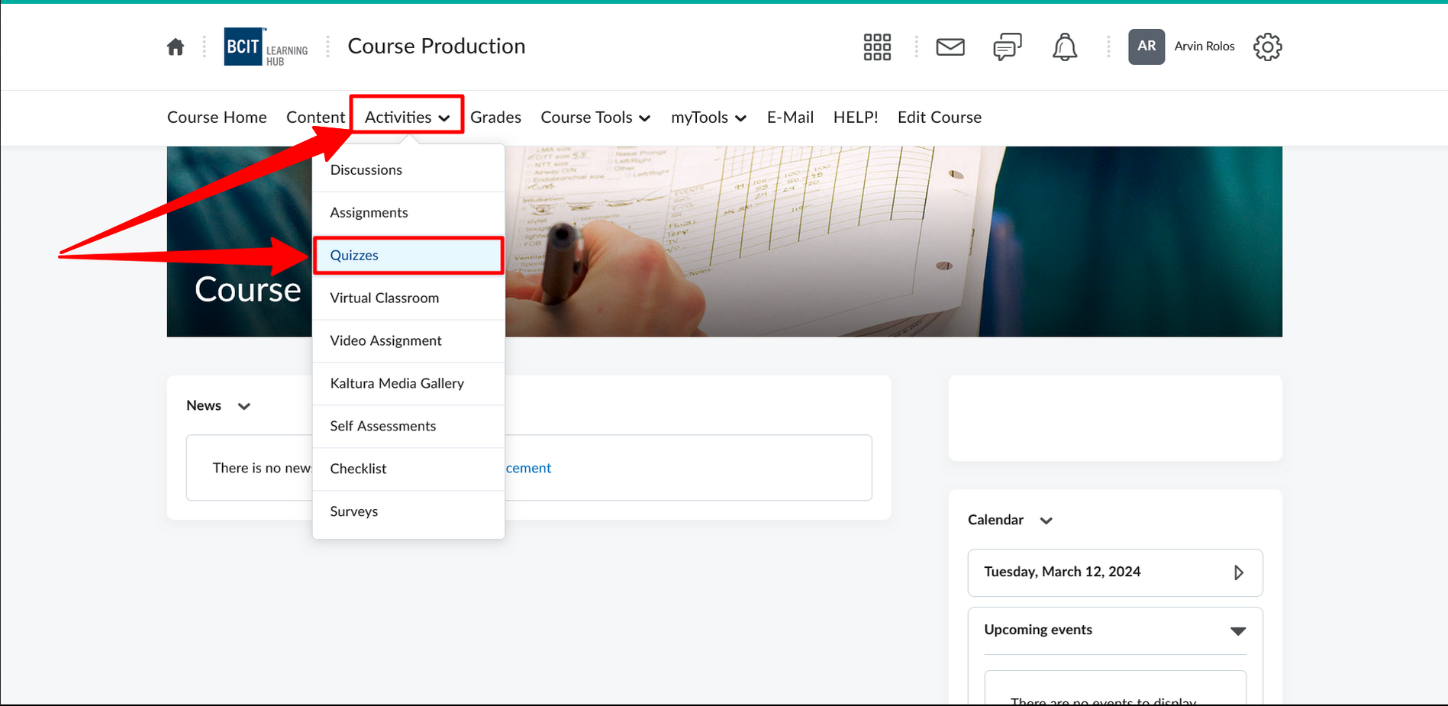1448x706 pixels.
Task: Expand the Activities dropdown menu
Action: pos(407,118)
